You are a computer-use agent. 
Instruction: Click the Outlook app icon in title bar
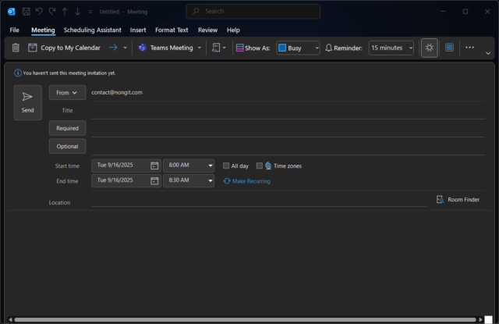tap(12, 12)
